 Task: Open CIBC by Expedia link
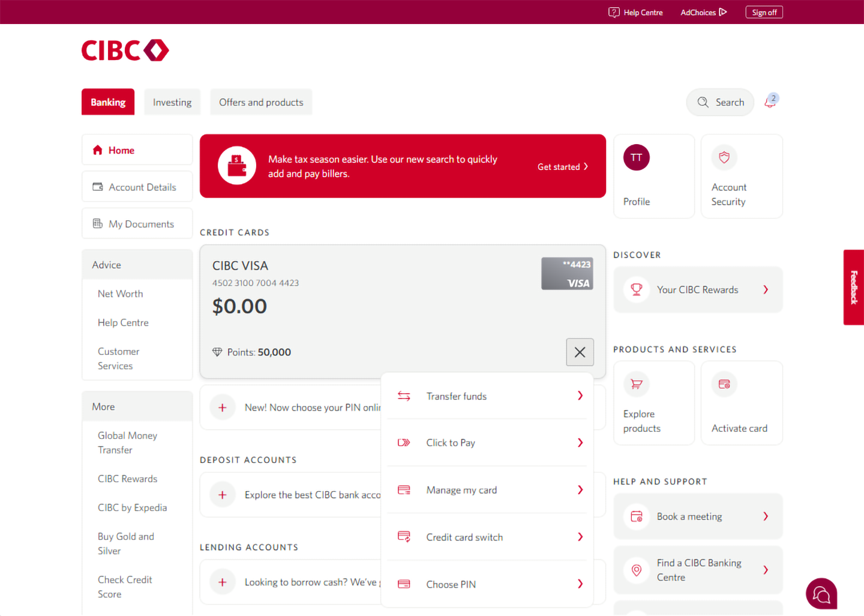point(132,507)
